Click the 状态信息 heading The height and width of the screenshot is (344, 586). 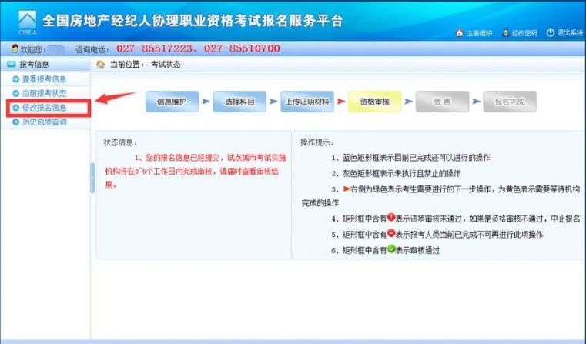120,142
